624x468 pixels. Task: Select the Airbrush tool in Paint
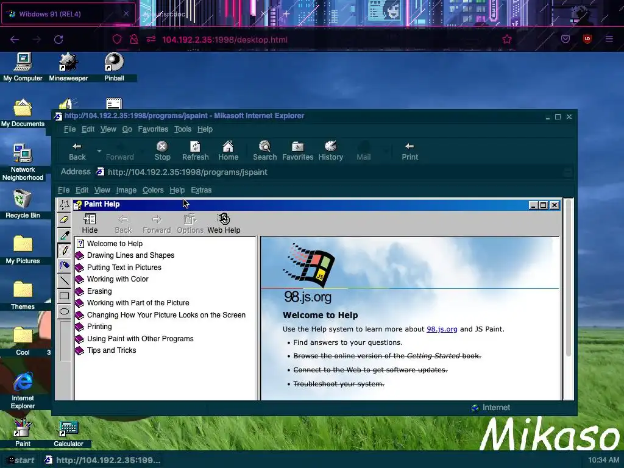(64, 266)
